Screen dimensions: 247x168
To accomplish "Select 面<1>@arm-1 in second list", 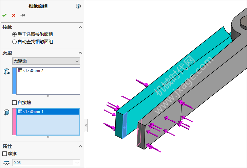I will 48,112.
